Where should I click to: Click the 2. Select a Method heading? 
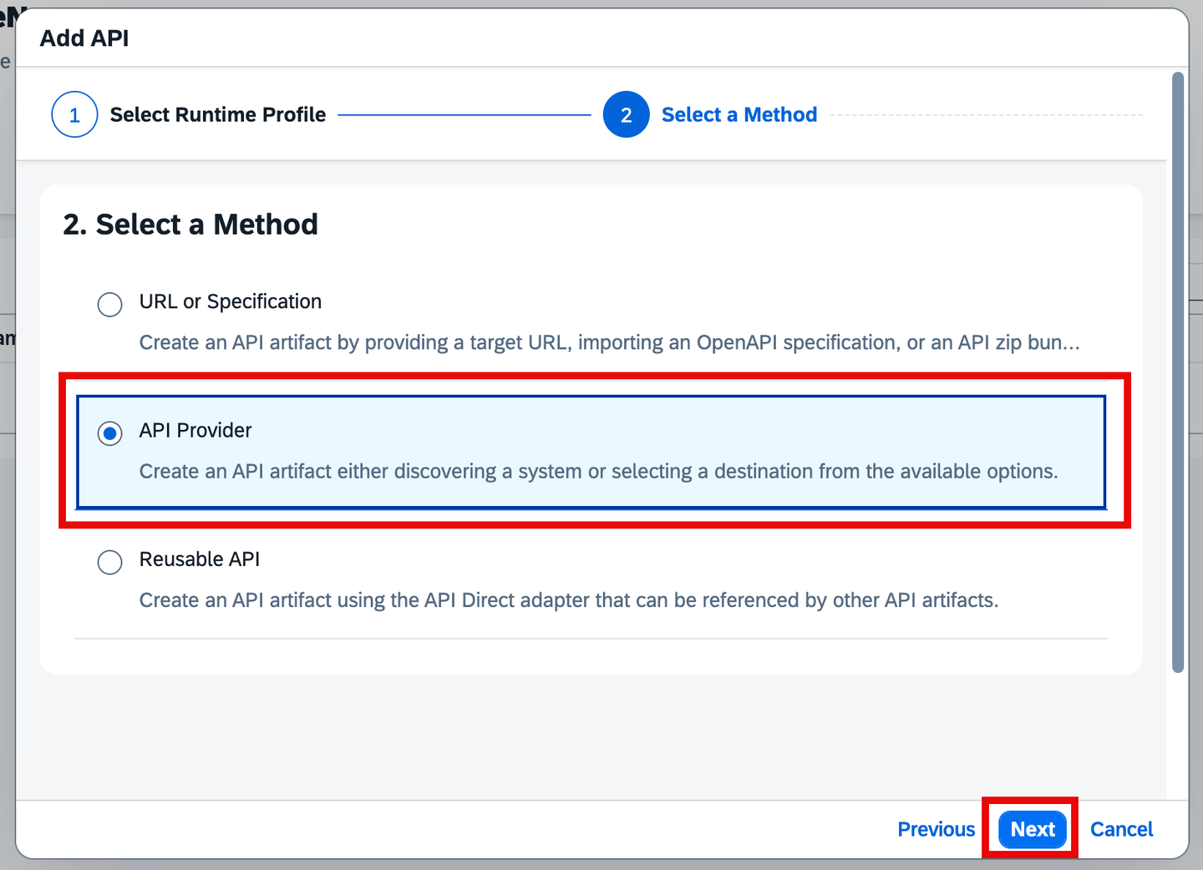tap(190, 224)
